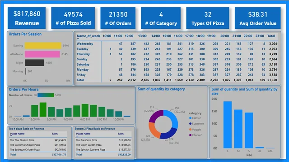Image resolution: width=289 pixels, height=162 pixels.
Task: Click the 21350 # Of Orders card
Action: pos(118,18)
